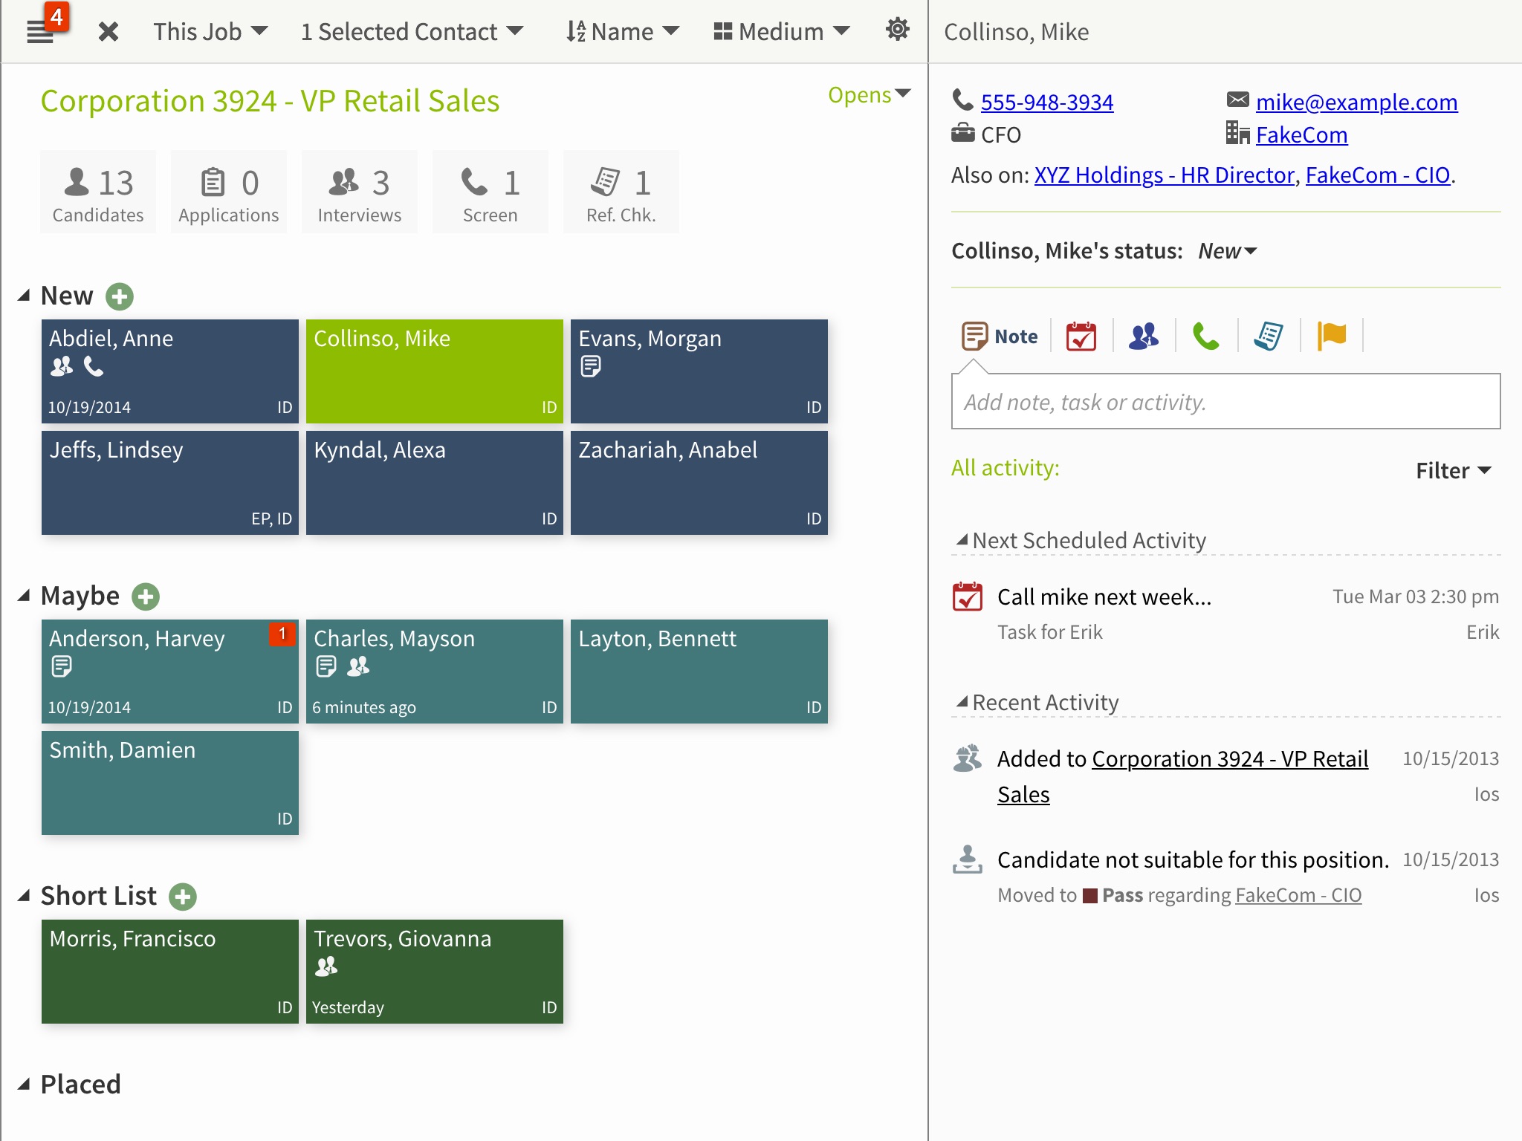Select the orange flag activity icon
The image size is (1522, 1141).
[x=1331, y=337]
